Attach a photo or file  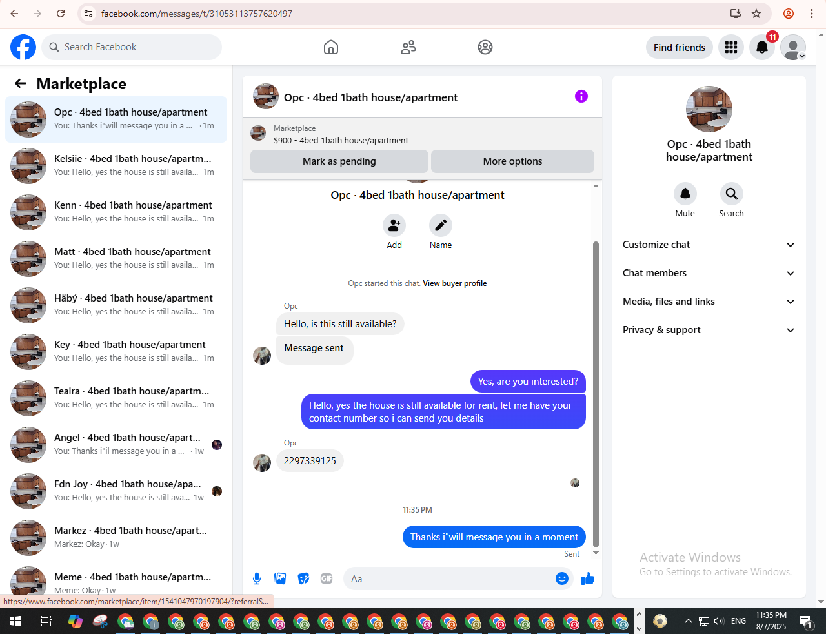coord(280,578)
